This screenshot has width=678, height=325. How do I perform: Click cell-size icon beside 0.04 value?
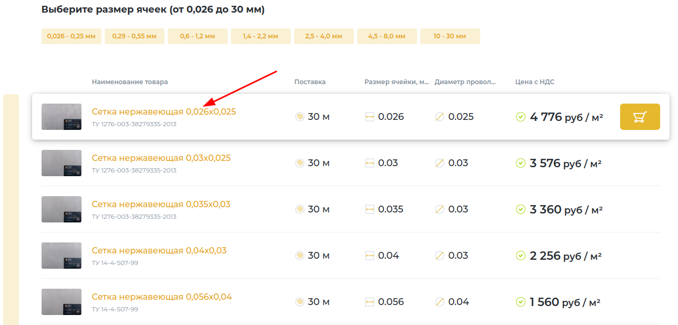click(x=370, y=256)
